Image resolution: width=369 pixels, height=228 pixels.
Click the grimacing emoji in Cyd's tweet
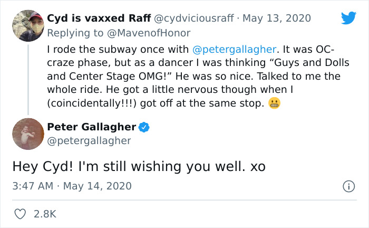[274, 103]
